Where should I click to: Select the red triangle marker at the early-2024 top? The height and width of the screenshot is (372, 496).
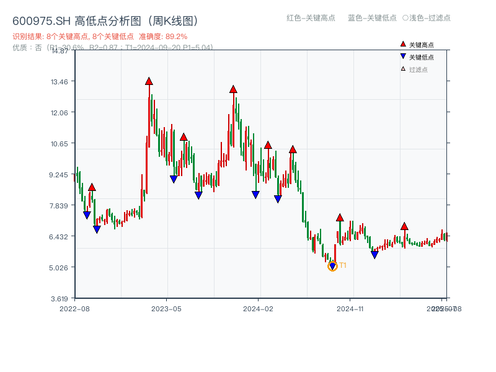tap(232, 89)
